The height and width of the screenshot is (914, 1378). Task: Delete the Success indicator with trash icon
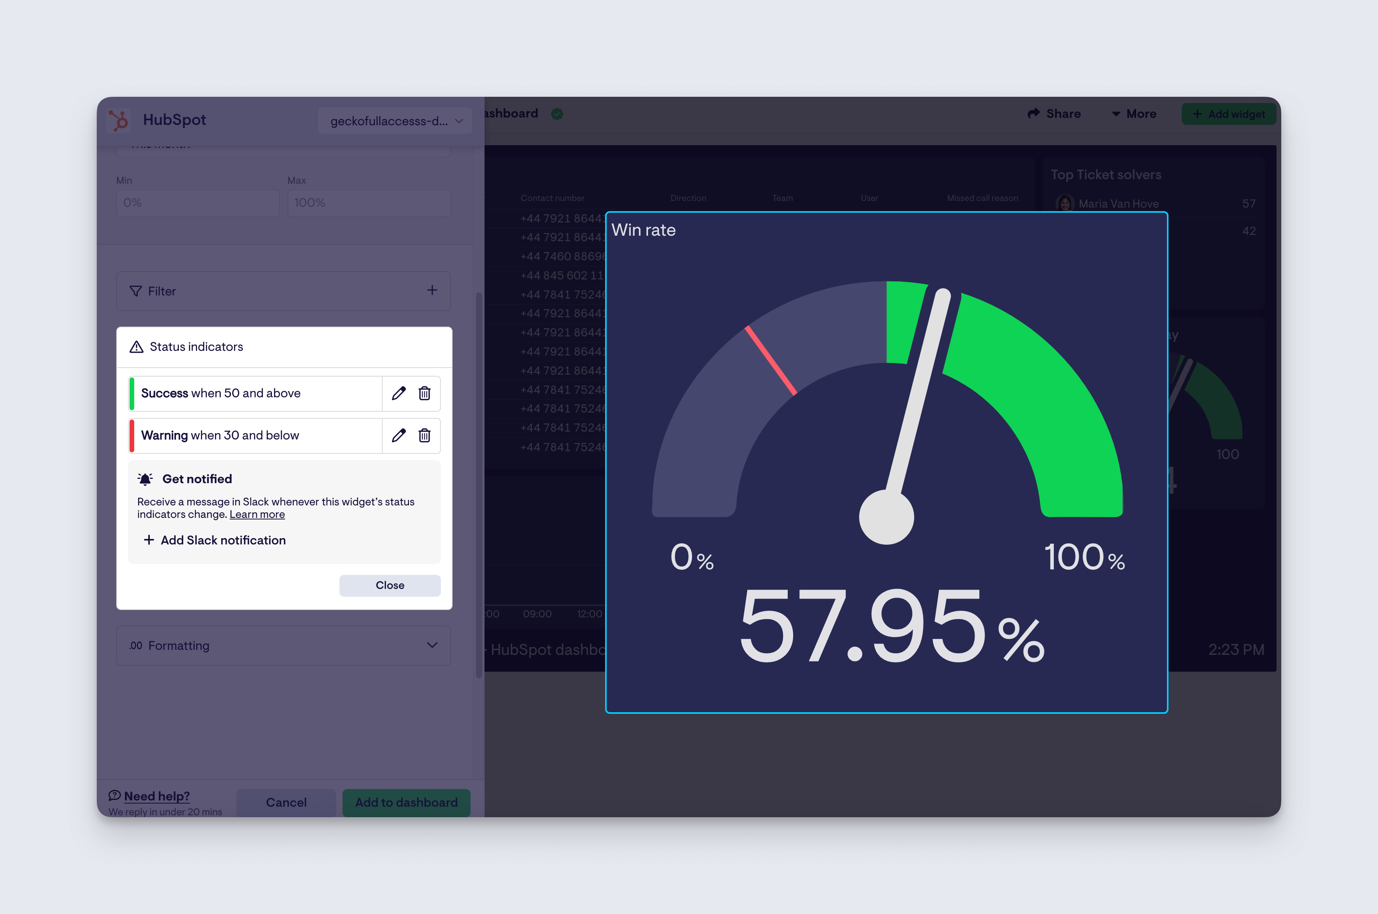coord(424,393)
